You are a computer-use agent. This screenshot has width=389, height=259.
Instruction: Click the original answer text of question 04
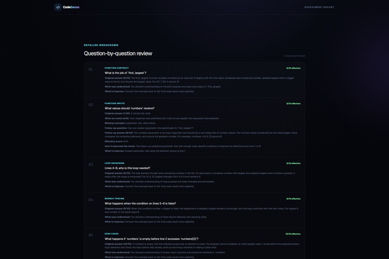click(201, 210)
